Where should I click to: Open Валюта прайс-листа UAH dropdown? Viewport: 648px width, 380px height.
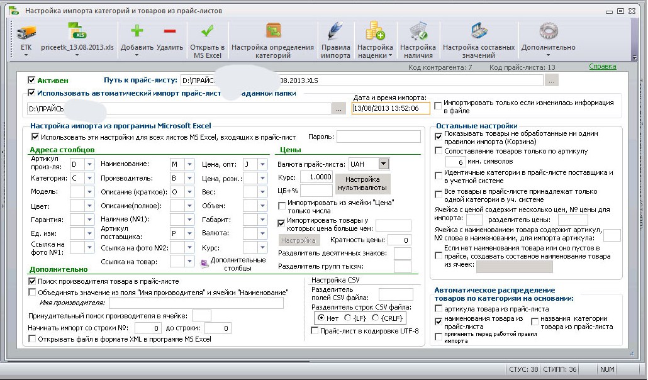pos(384,164)
